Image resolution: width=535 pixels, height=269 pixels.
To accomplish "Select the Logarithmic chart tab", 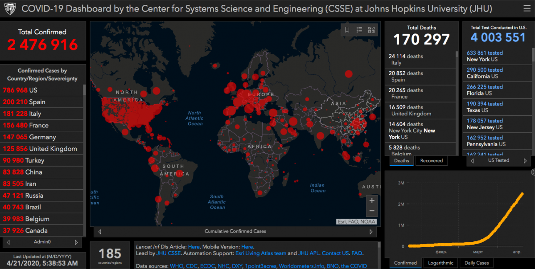I will pyautogui.click(x=441, y=263).
